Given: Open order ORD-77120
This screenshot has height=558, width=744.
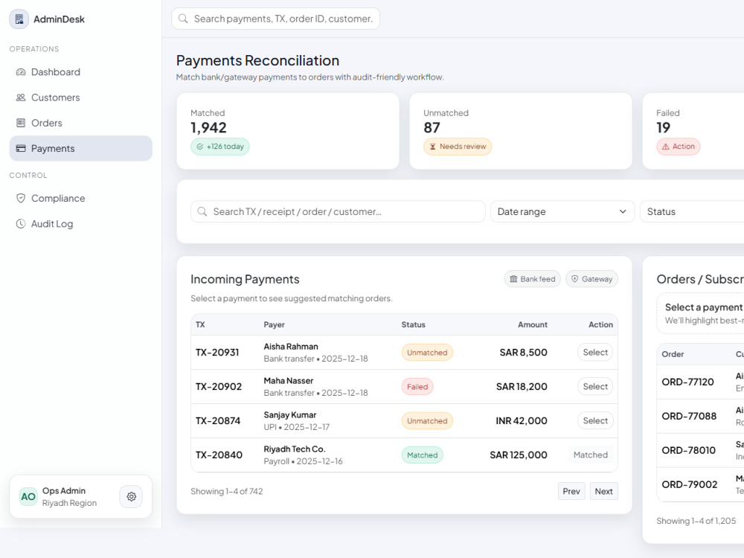Looking at the screenshot, I should [687, 382].
